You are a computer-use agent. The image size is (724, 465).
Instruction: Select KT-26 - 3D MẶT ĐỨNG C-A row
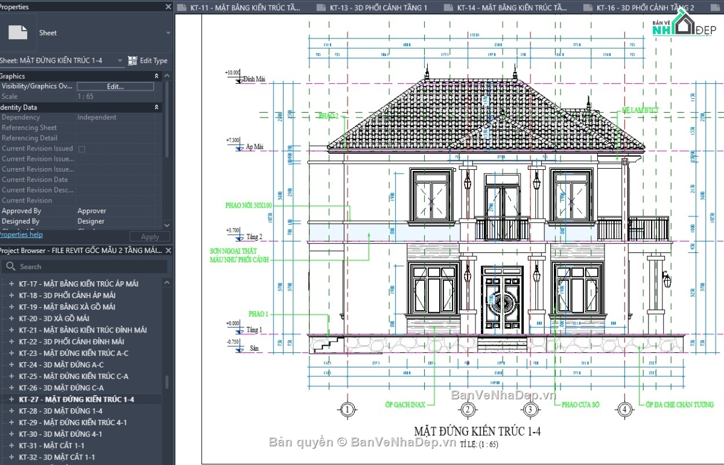pos(62,388)
